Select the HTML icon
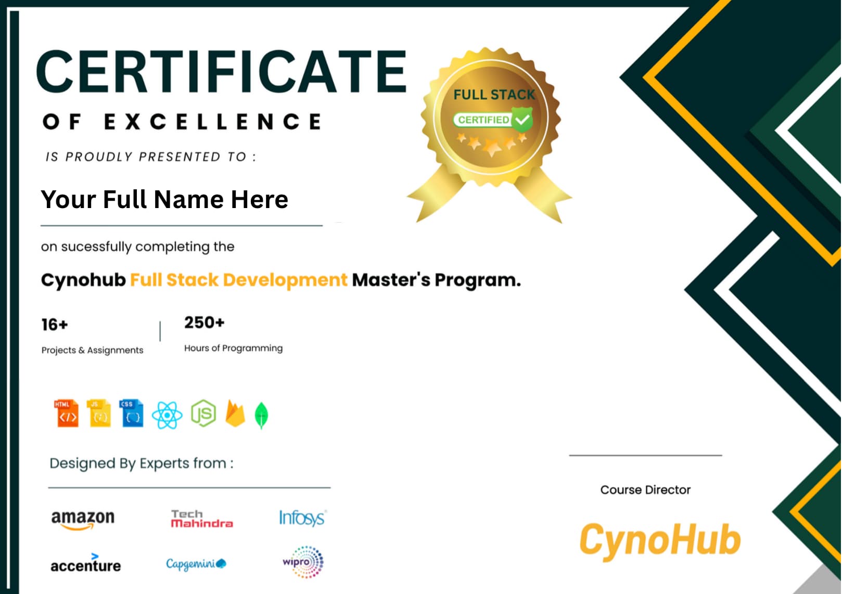The image size is (842, 594). (x=67, y=414)
